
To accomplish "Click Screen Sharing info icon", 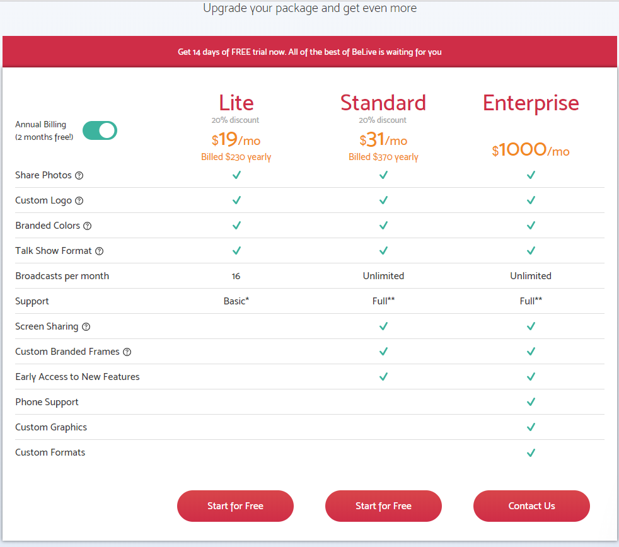I will coord(86,327).
